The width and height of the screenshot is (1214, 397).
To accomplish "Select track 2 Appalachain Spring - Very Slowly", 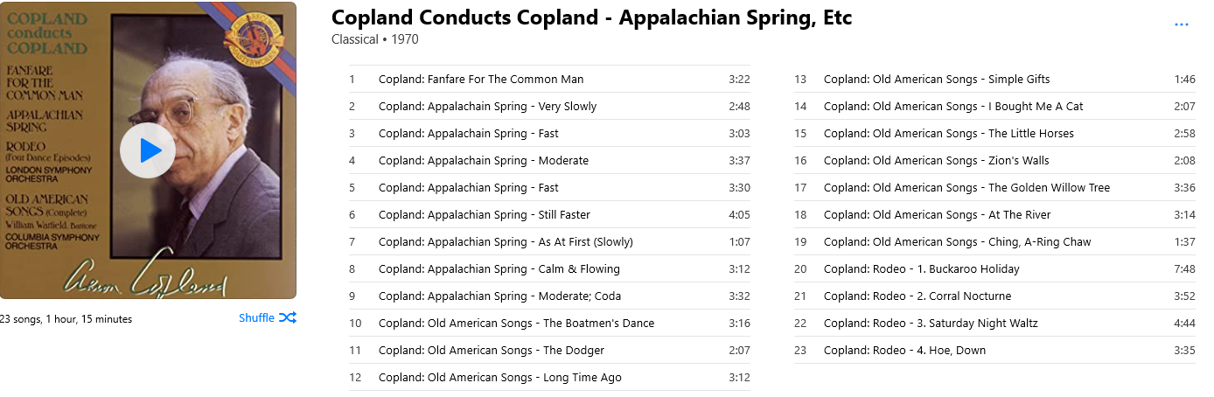I will click(549, 107).
